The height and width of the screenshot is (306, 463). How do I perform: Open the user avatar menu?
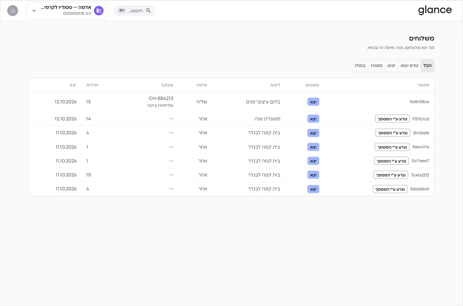point(13,11)
